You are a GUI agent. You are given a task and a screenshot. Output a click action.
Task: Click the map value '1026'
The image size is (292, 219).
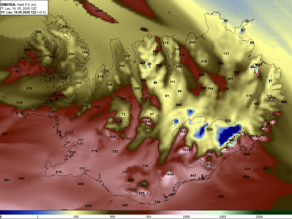coord(187,150)
